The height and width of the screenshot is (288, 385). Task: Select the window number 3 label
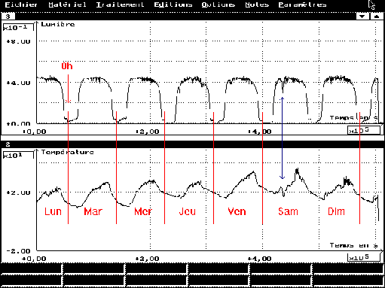click(x=8, y=17)
